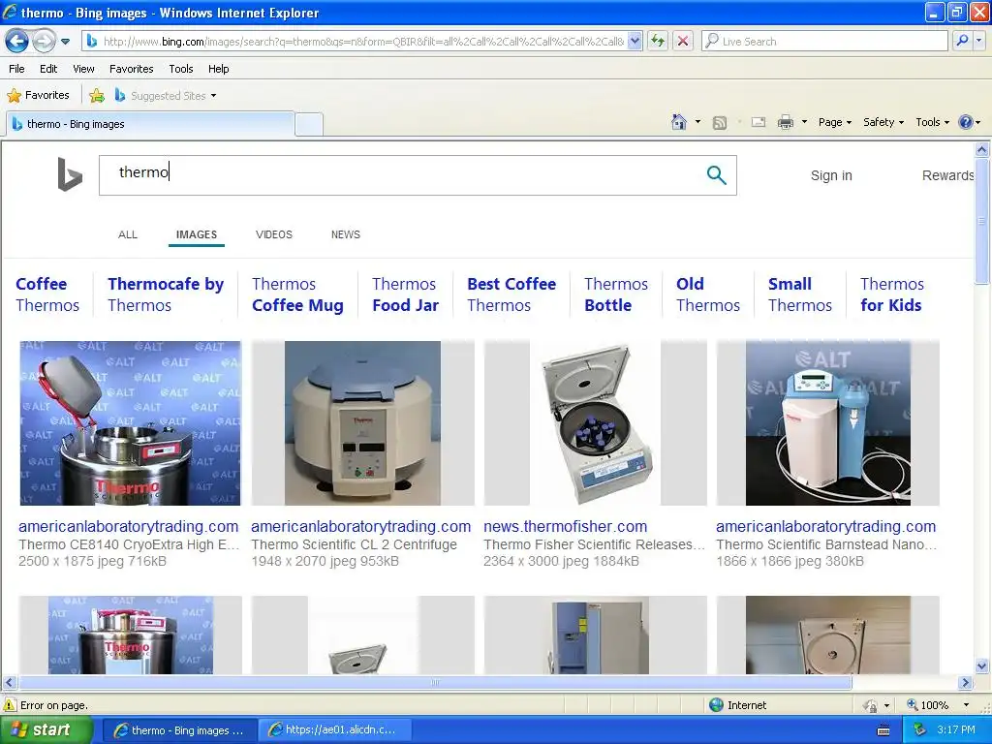The image size is (992, 744).
Task: Go back with the browser Back arrow
Action: (x=17, y=42)
